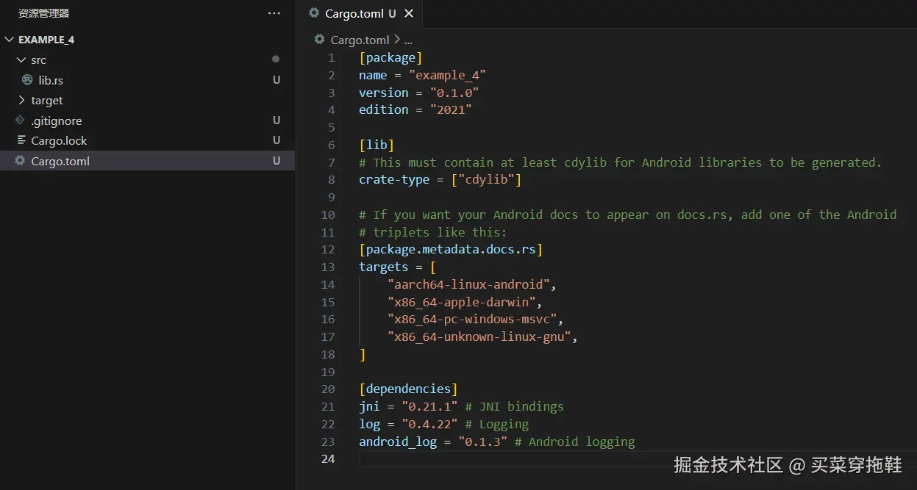This screenshot has width=917, height=490.
Task: Click the "# JNI bindings" comment
Action: (514, 407)
